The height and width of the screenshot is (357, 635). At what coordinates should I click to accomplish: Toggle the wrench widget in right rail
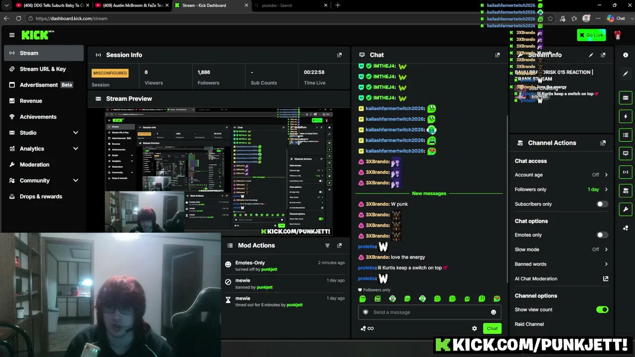pos(626,209)
